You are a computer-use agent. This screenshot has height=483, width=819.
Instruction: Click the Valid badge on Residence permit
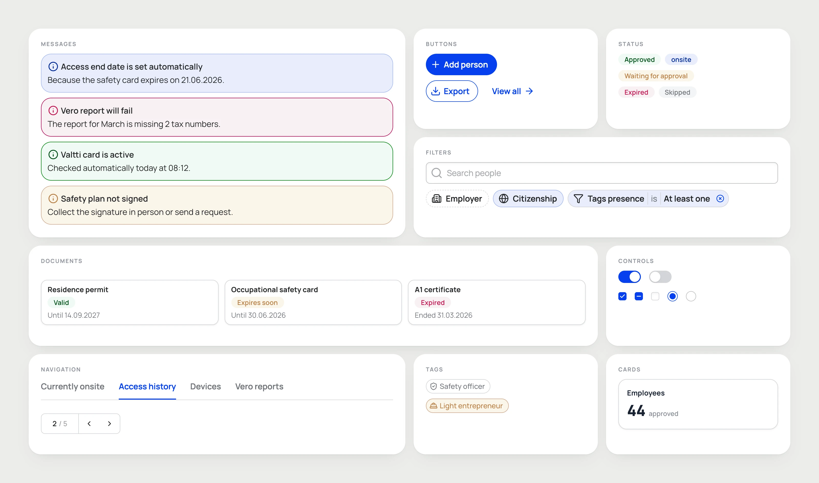(61, 303)
